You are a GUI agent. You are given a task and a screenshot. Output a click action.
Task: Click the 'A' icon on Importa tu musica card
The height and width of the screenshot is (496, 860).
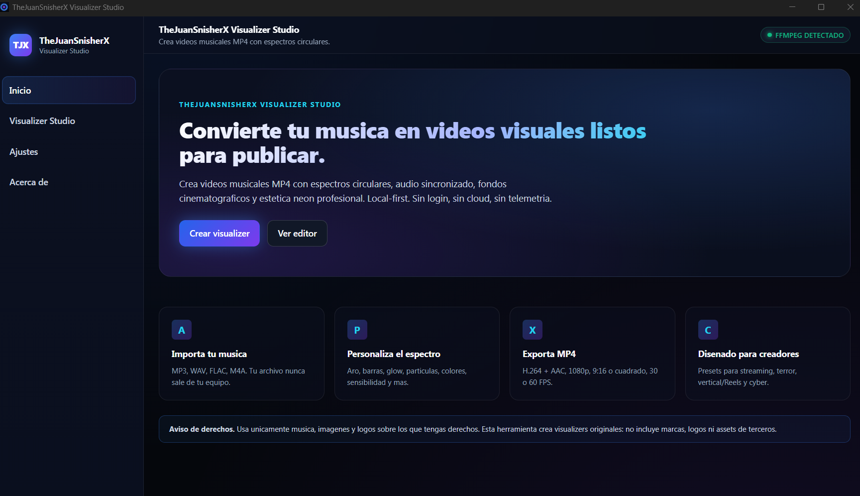(182, 330)
